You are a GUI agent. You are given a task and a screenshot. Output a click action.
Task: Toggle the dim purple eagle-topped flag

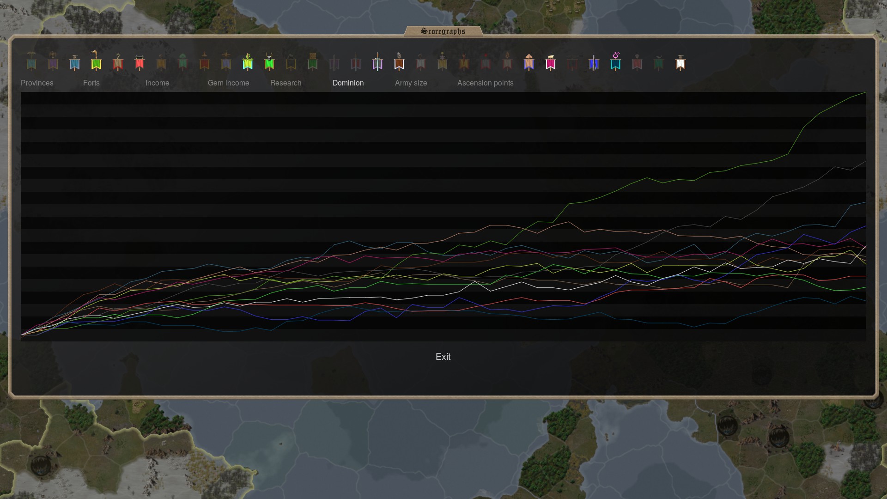point(53,61)
